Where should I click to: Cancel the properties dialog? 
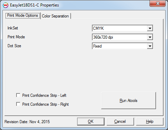120,121
